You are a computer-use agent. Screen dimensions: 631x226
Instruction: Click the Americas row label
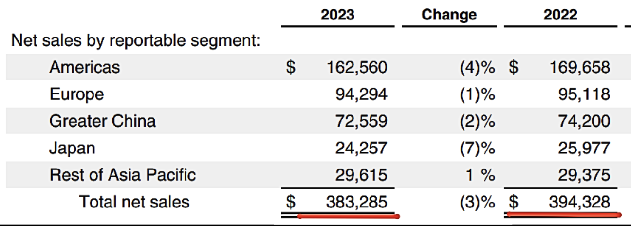tap(84, 67)
